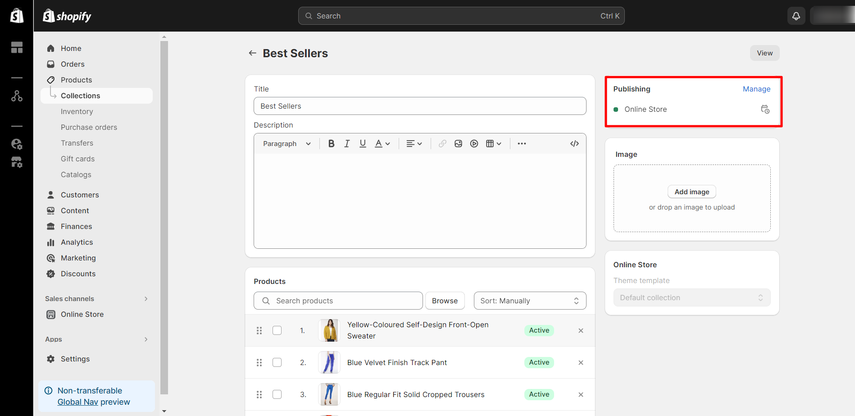
Task: Click the globe settings icon in left rail
Action: coord(17,144)
